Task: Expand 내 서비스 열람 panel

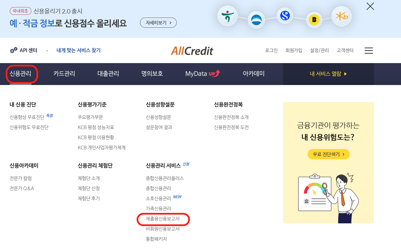Action: point(328,74)
